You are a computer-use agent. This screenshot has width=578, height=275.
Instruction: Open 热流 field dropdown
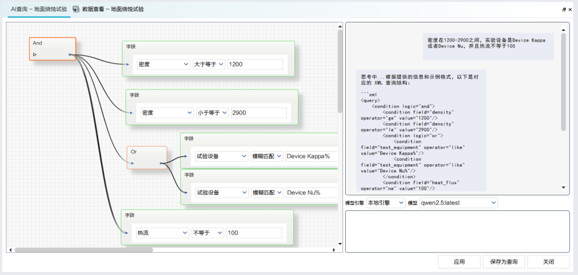[x=163, y=233]
